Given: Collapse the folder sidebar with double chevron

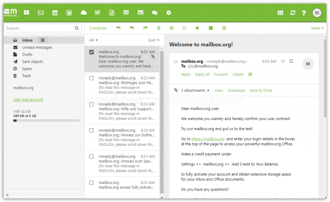Looking at the screenshot, I should point(7,195).
